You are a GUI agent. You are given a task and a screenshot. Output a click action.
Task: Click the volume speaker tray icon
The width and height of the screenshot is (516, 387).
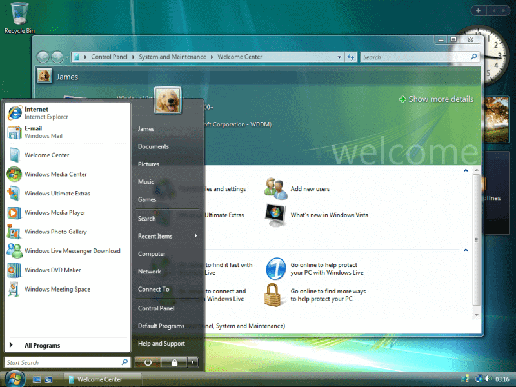point(489,379)
